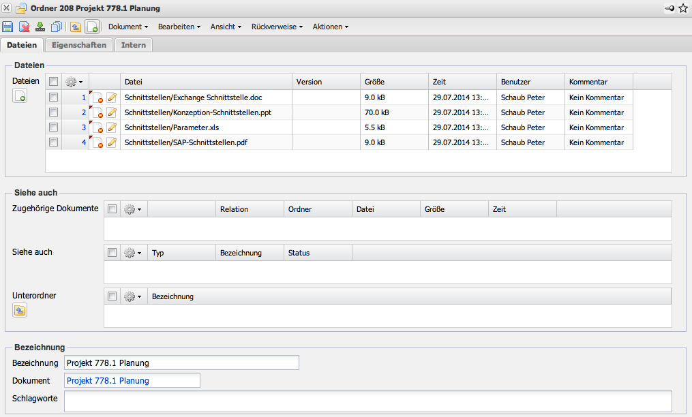Open the Projekt 778.1 Planung document link
This screenshot has height=417, width=692.
tap(108, 380)
